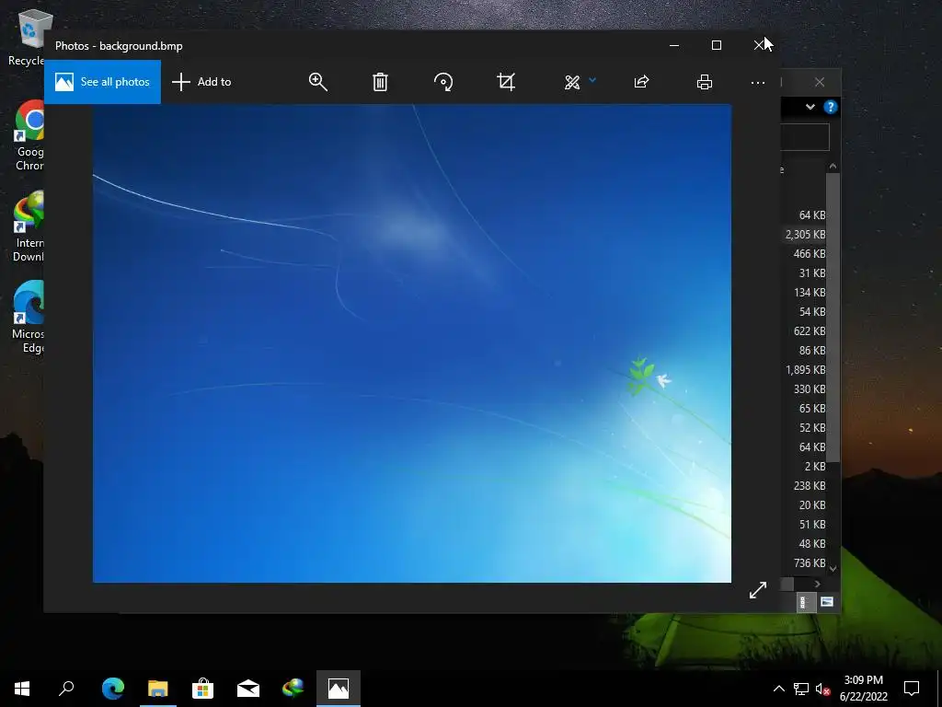Print the photo with printer icon
This screenshot has width=942, height=707.
705,82
